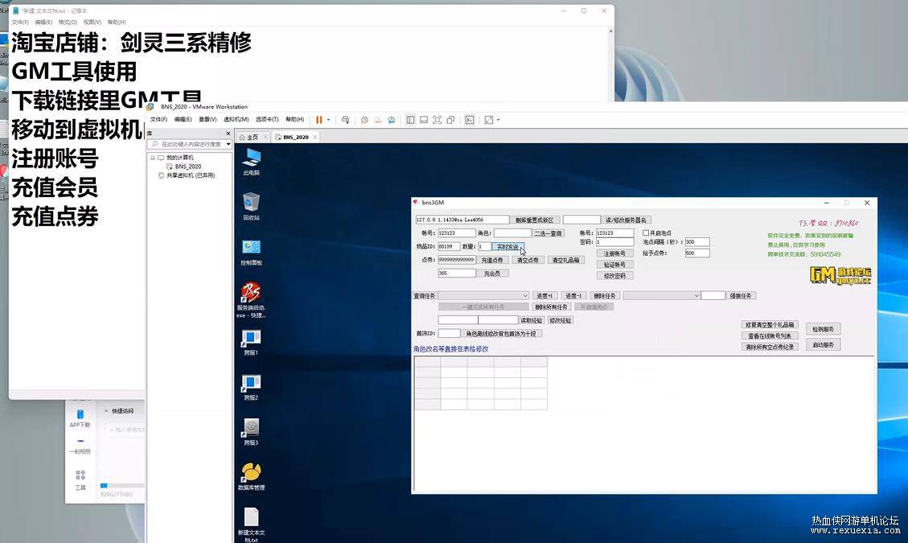Open VMware 查看(V) menu

click(x=207, y=119)
